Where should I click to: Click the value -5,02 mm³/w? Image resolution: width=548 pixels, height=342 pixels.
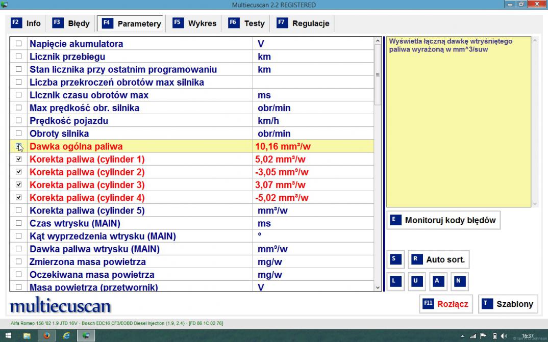pyautogui.click(x=282, y=198)
